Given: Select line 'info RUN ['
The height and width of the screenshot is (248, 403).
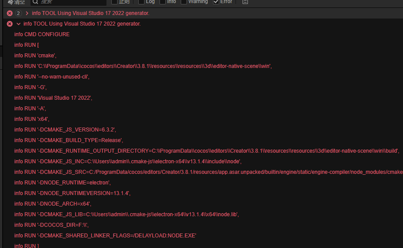Looking at the screenshot, I should click(x=27, y=45).
